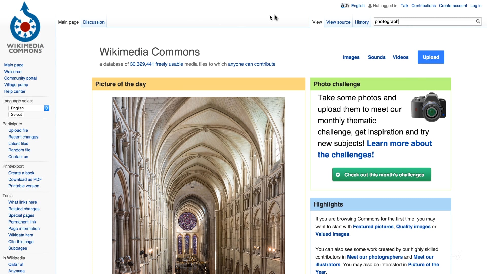Click the Aあ language icon in top bar
This screenshot has height=274, width=487.
(344, 5)
